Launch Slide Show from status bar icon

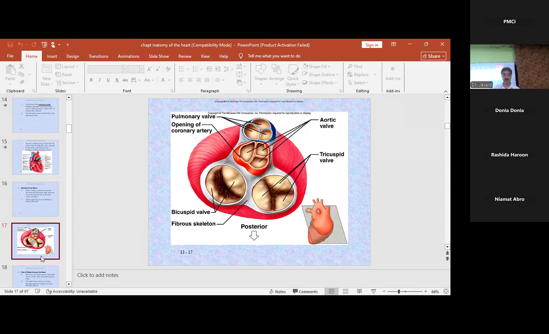pyautogui.click(x=373, y=291)
